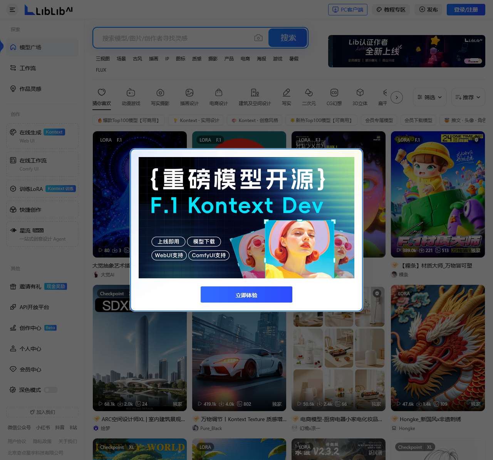This screenshot has width=493, height=460.
Task: Click the camera image-search icon
Action: coord(258,38)
